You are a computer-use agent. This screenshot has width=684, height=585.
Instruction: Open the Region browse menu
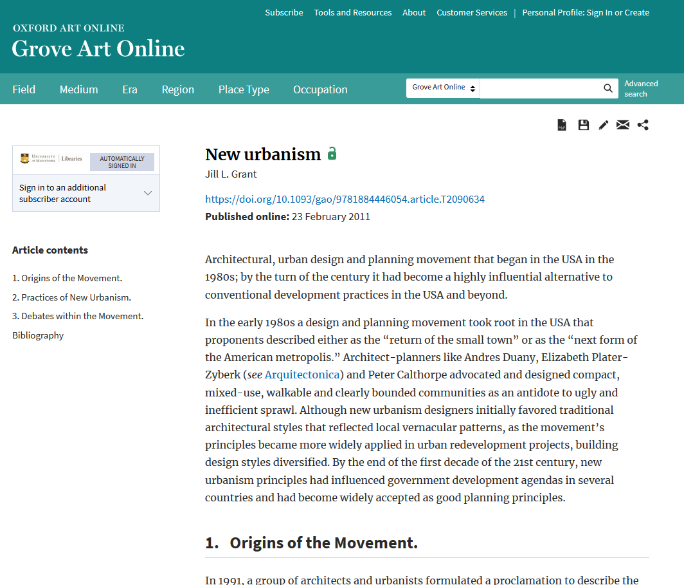coord(177,89)
